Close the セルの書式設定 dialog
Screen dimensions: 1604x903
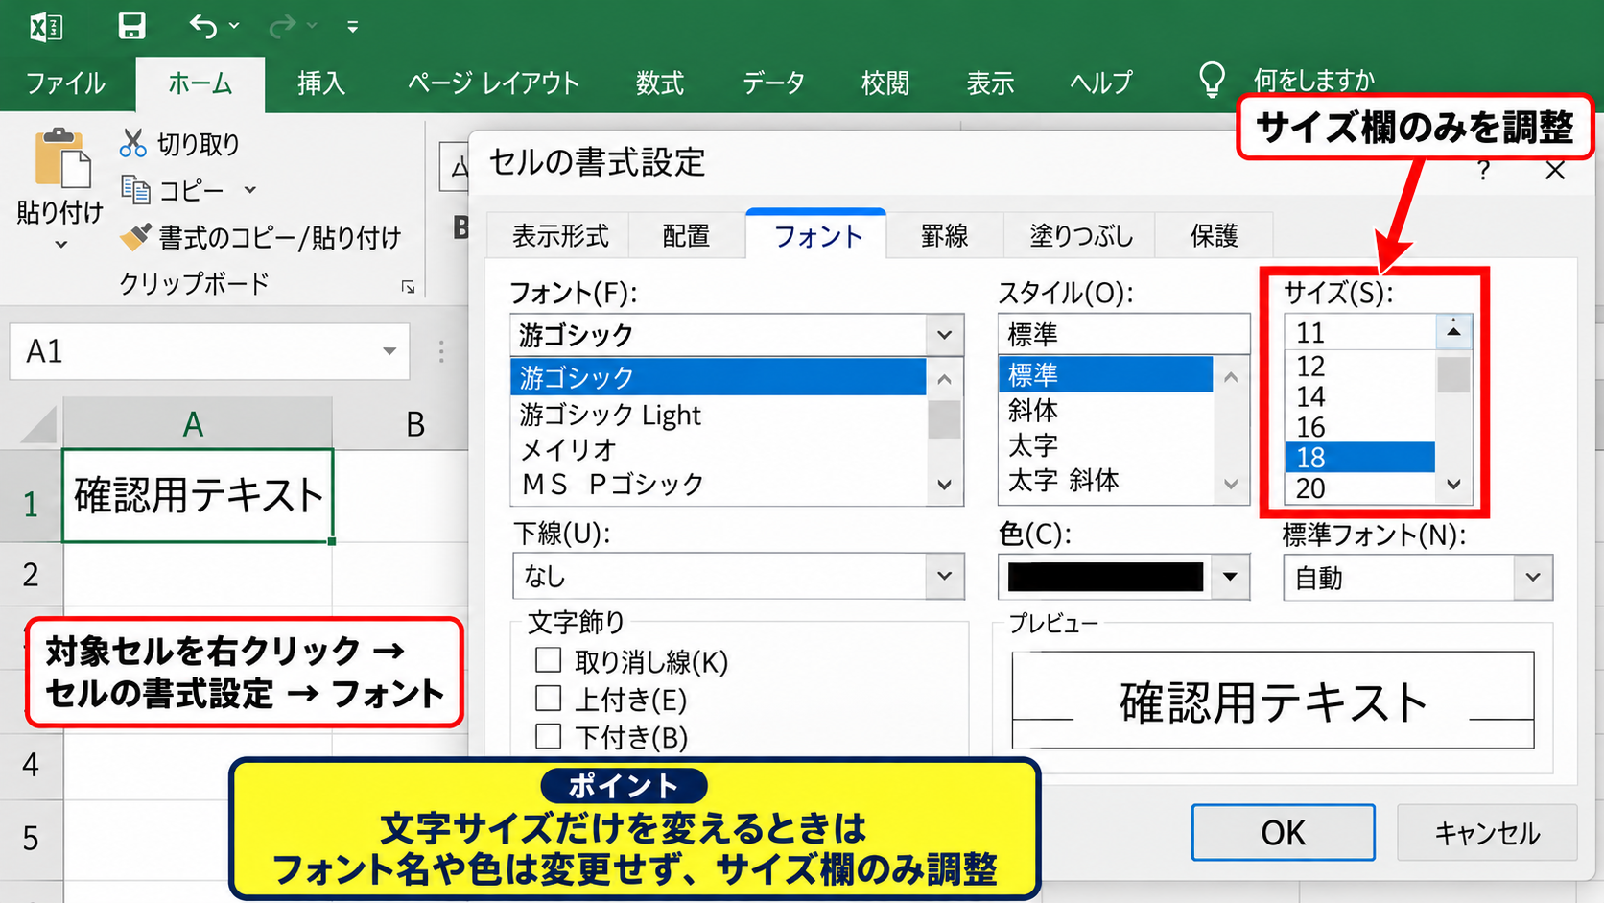point(1555,171)
